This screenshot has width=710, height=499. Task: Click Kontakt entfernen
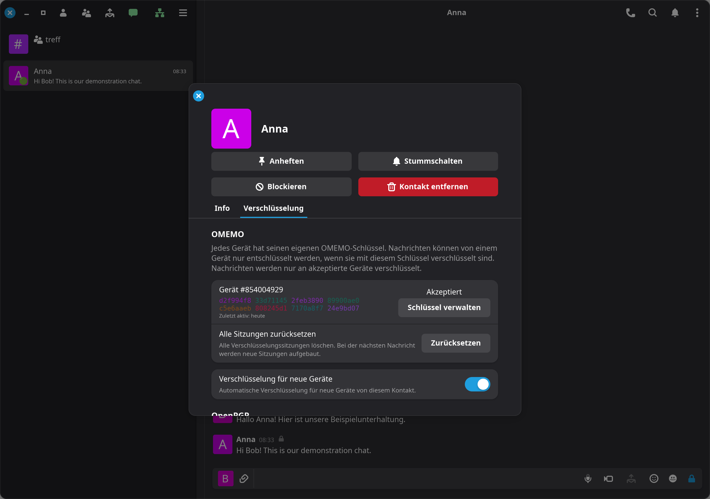click(x=428, y=187)
